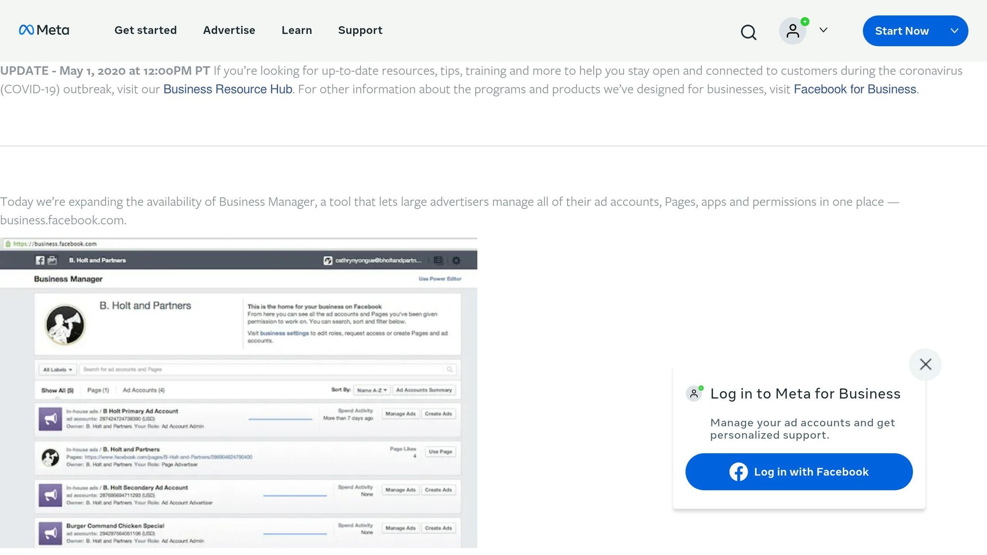987x555 pixels.
Task: Click Manage Ads for B. Holt Secondary Ad Account
Action: click(x=400, y=490)
